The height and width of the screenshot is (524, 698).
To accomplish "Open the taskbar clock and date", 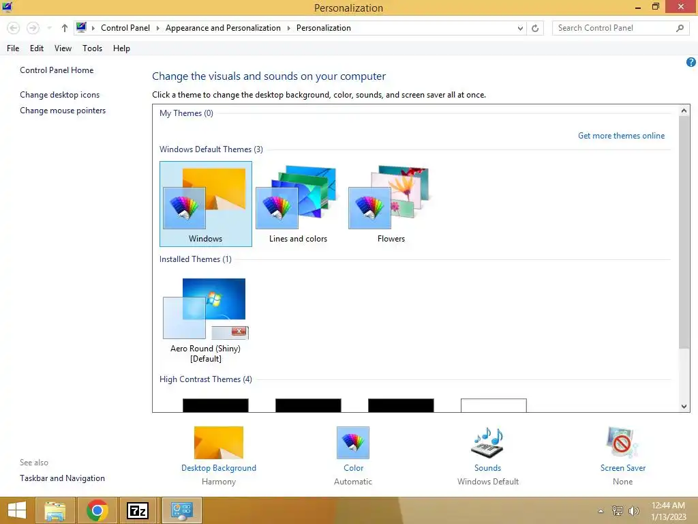I will tap(668, 511).
